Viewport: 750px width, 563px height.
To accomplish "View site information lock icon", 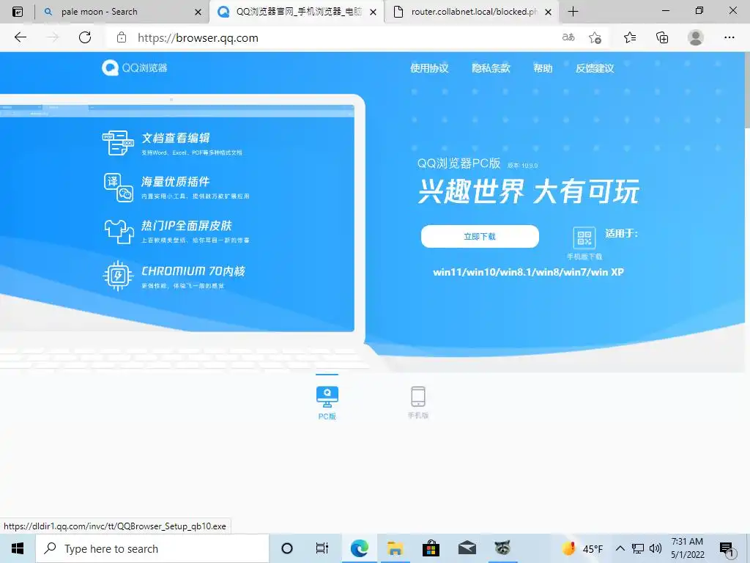I will [x=122, y=37].
